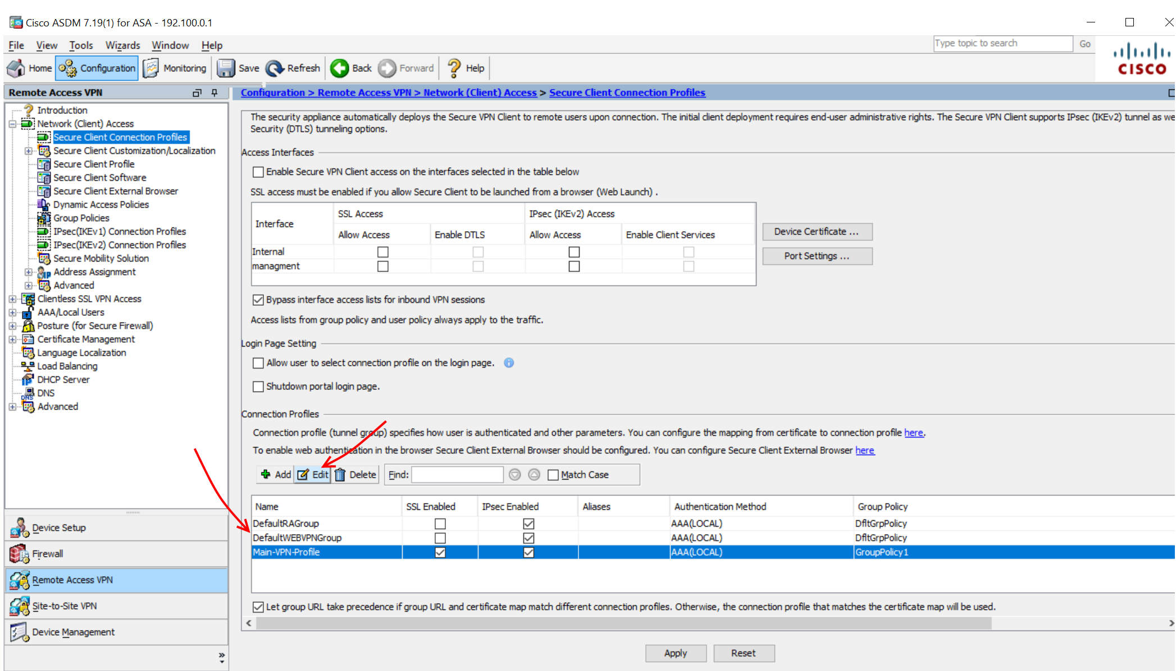Click the Refresh toolbar icon
Image resolution: width=1176 pixels, height=671 pixels.
275,68
